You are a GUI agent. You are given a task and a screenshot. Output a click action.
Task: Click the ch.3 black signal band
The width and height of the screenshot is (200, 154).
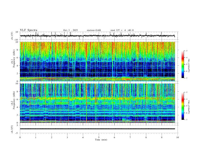click(97, 129)
